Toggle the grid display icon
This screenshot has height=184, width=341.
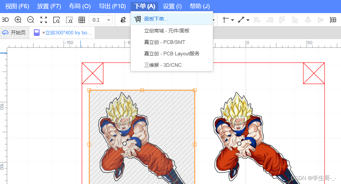click(82, 20)
